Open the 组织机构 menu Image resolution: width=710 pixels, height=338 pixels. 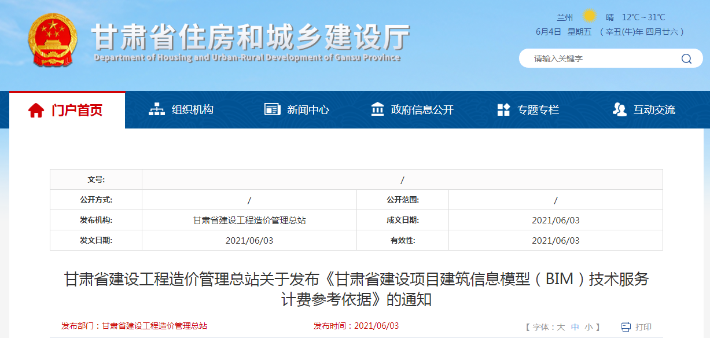[x=192, y=110]
